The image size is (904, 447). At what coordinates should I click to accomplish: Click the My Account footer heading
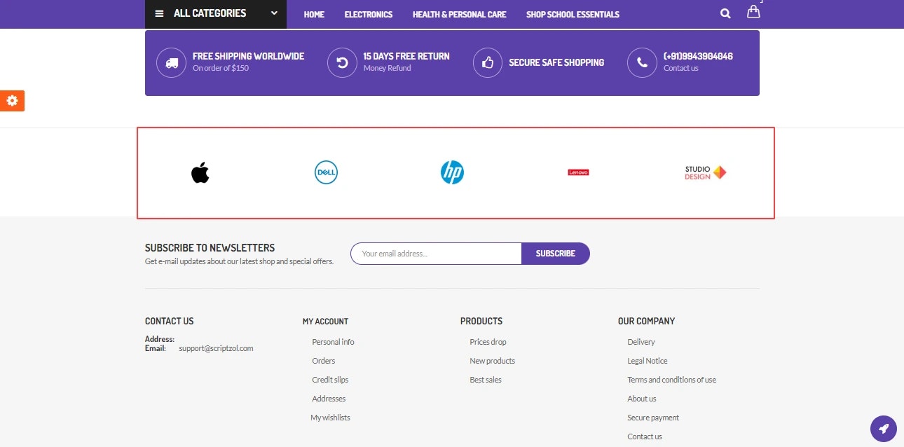point(325,322)
